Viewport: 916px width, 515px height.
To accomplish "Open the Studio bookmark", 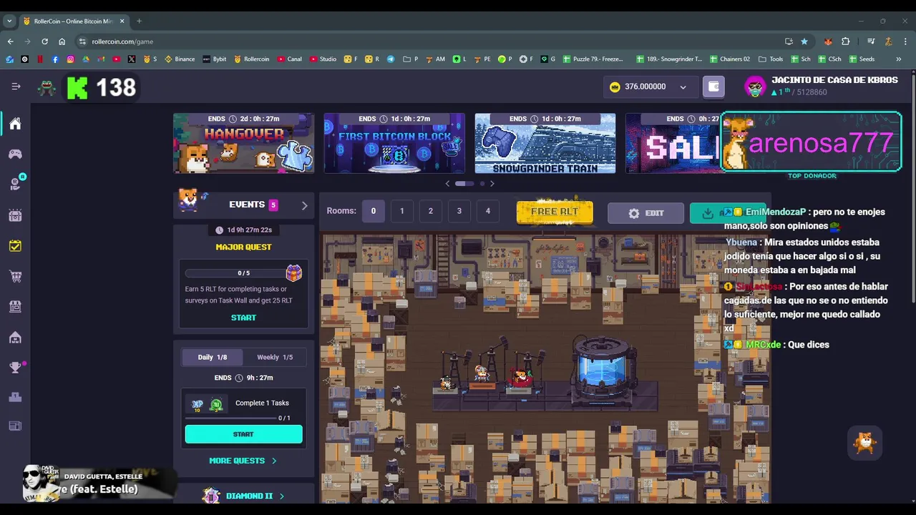I will click(x=323, y=59).
